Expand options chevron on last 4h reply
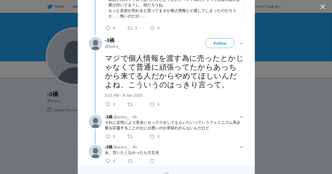Screen dimensions: 332x174 click(242, 147)
